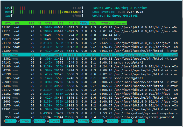The image size is (183, 127).
Task: Click the Command column header
Action: [x=120, y=23]
